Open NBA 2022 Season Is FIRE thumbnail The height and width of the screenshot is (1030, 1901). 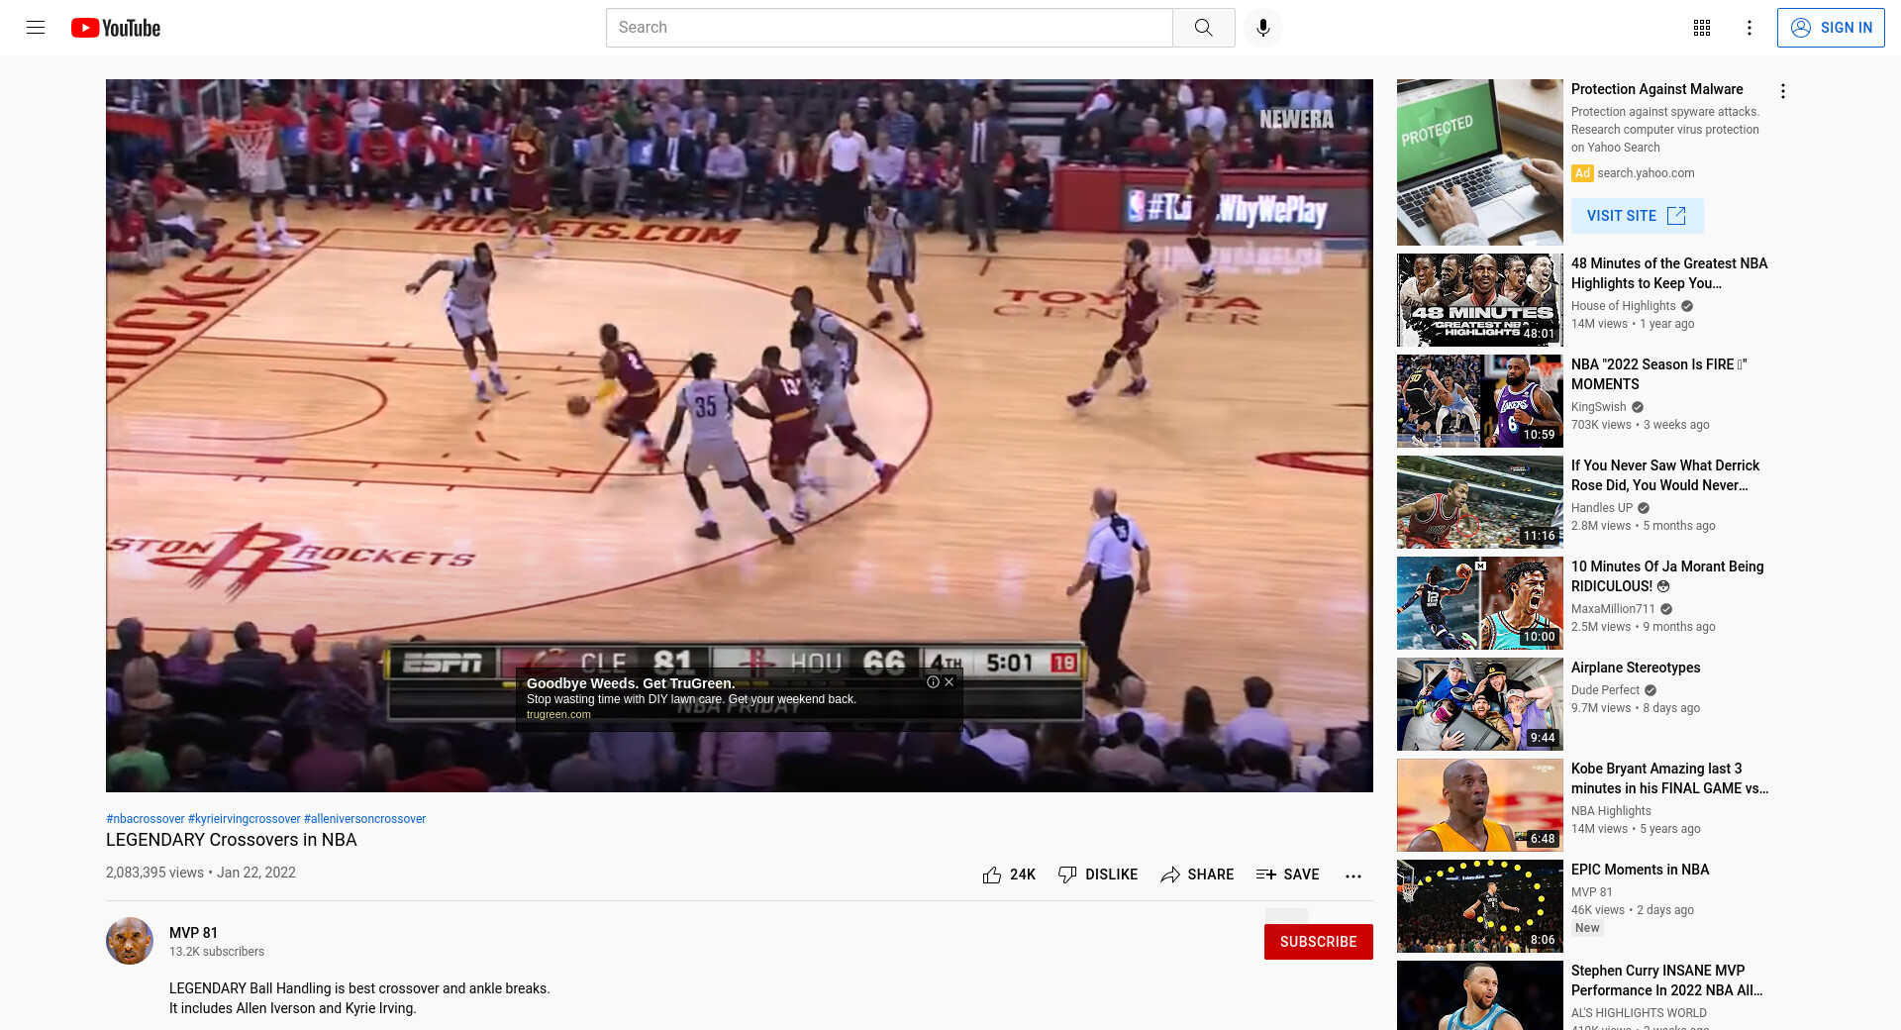(x=1479, y=401)
